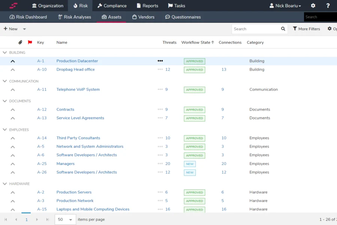
Task: Open the Compliance menu
Action: (112, 6)
